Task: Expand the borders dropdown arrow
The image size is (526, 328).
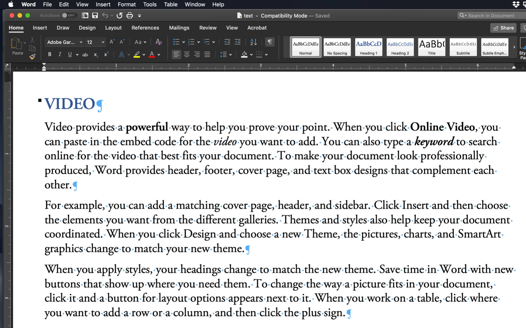Action: click(266, 55)
